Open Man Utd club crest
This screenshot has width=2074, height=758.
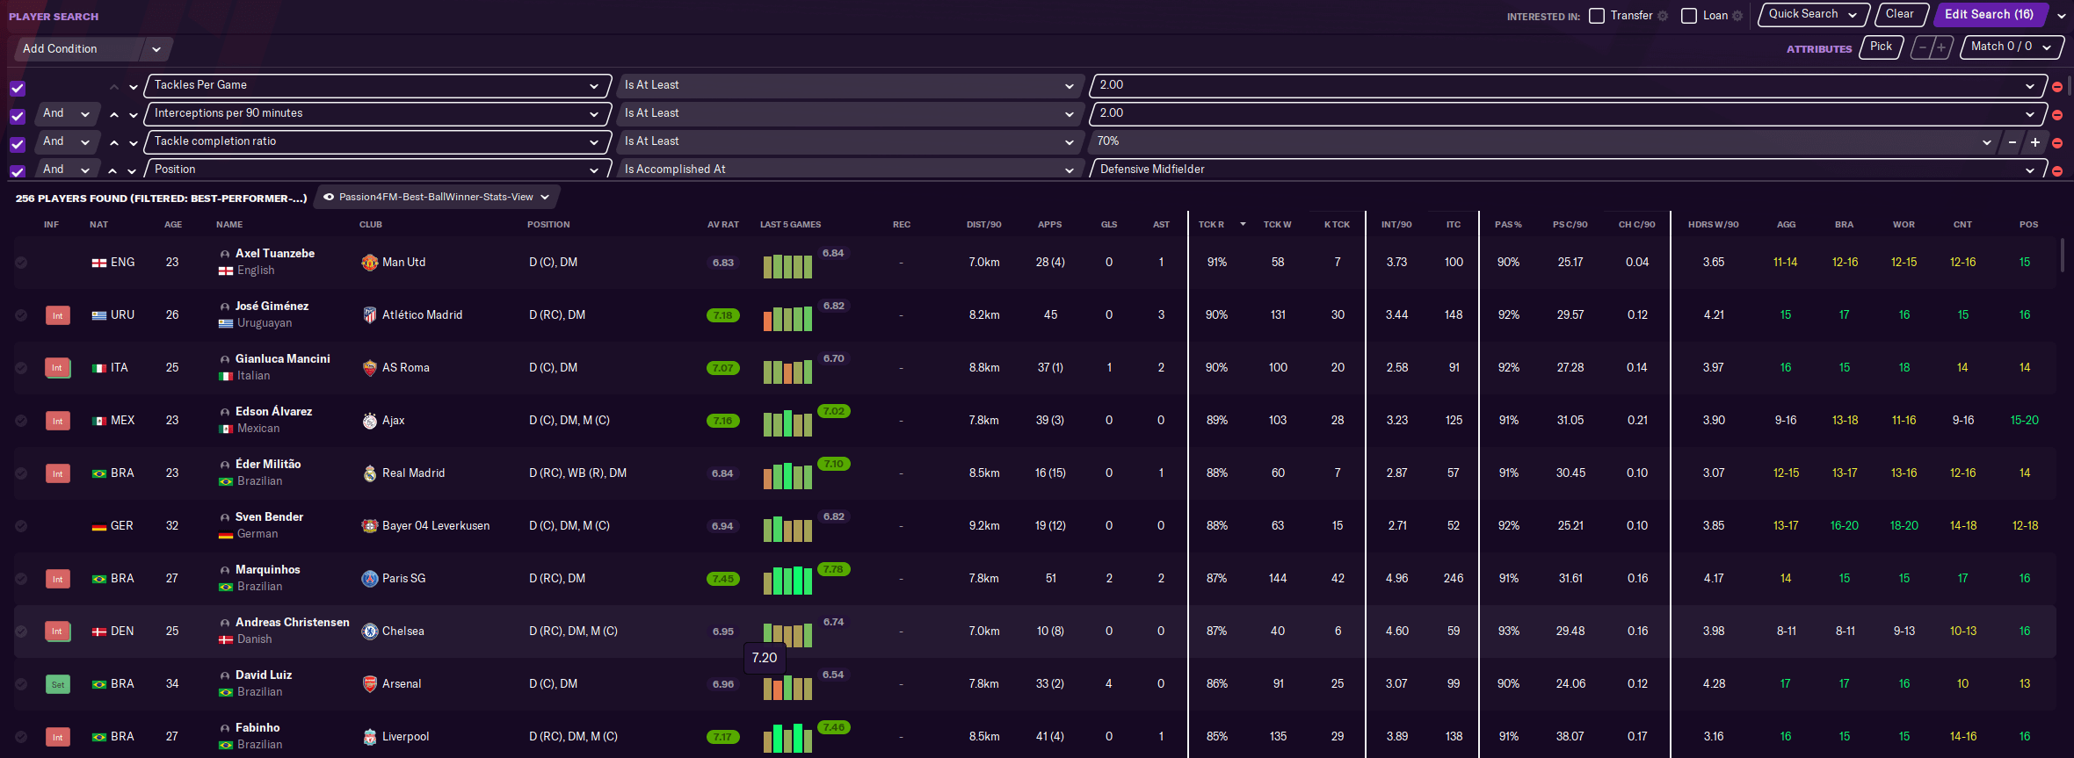tap(370, 262)
